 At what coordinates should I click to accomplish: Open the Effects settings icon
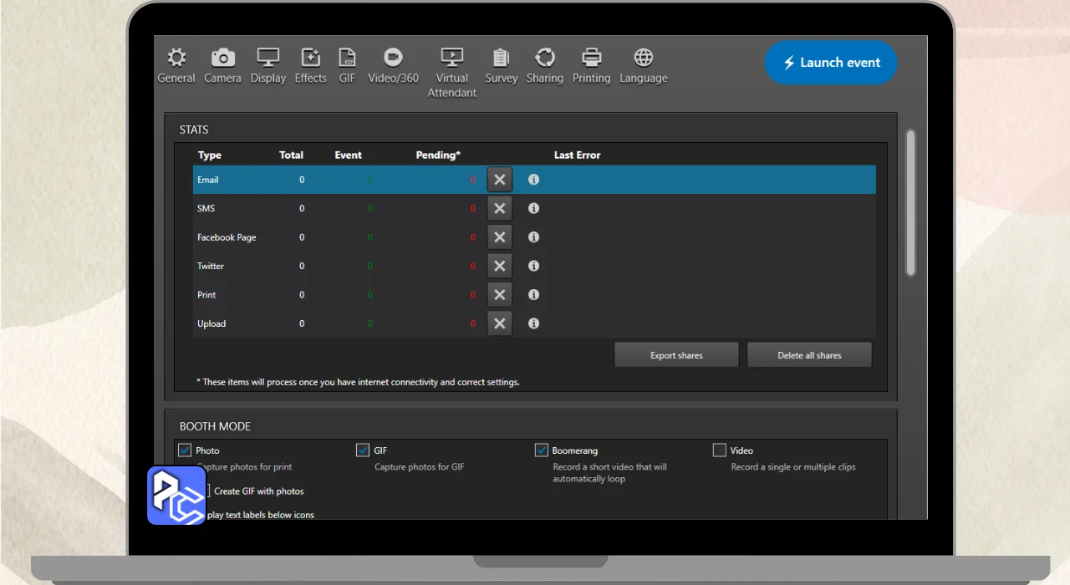pos(310,58)
